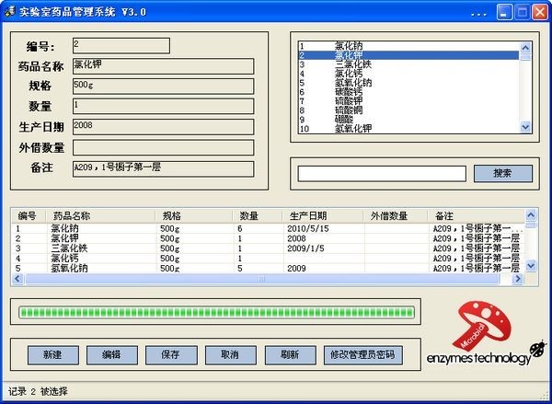Click the 搜索 search button
552x404 pixels.
[x=503, y=174]
